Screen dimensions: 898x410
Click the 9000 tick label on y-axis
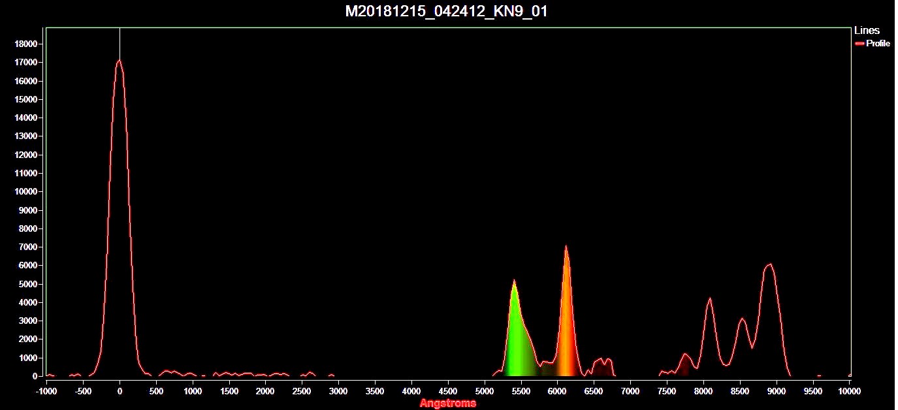click(x=28, y=210)
